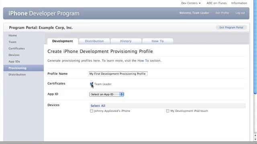257x144 pixels.
Task: Click the scrollbar down arrow
Action: pyautogui.click(x=255, y=139)
